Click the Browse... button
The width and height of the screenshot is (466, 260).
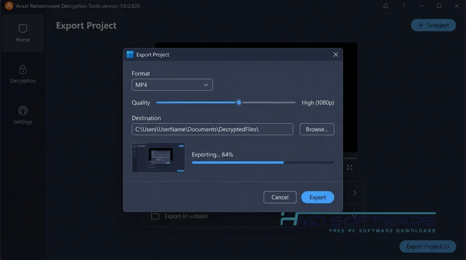(317, 130)
